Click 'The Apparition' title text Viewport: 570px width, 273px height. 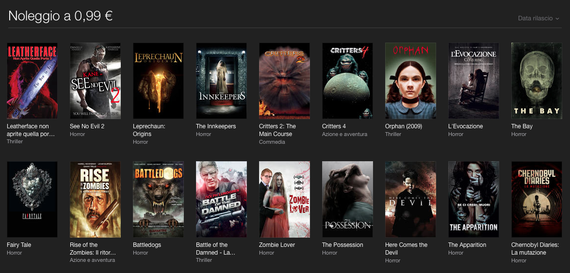click(467, 245)
